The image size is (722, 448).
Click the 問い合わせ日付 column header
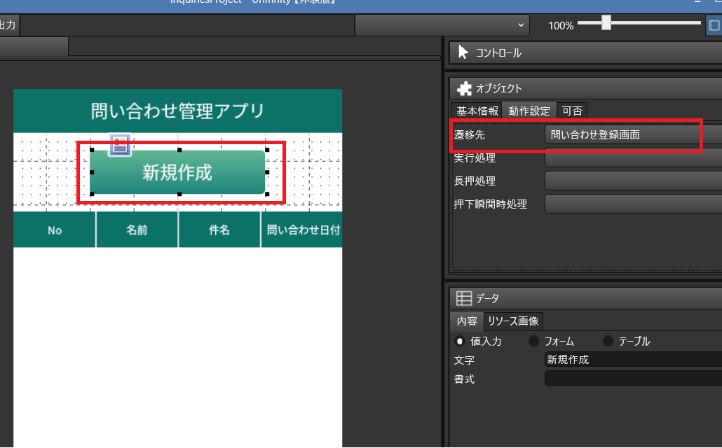pyautogui.click(x=303, y=230)
